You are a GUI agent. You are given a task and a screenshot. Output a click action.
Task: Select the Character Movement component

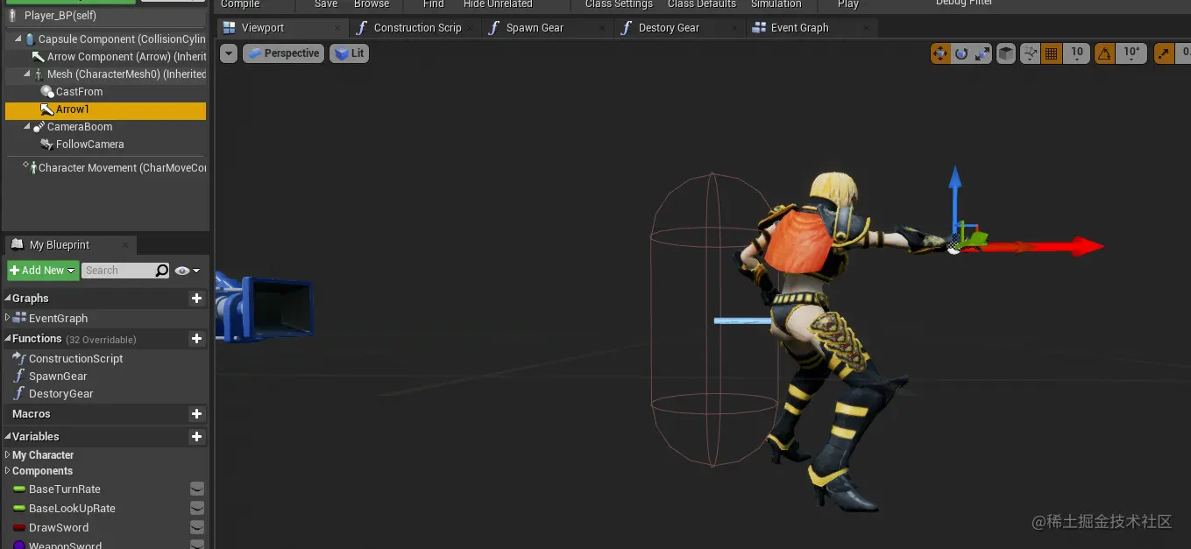click(105, 168)
